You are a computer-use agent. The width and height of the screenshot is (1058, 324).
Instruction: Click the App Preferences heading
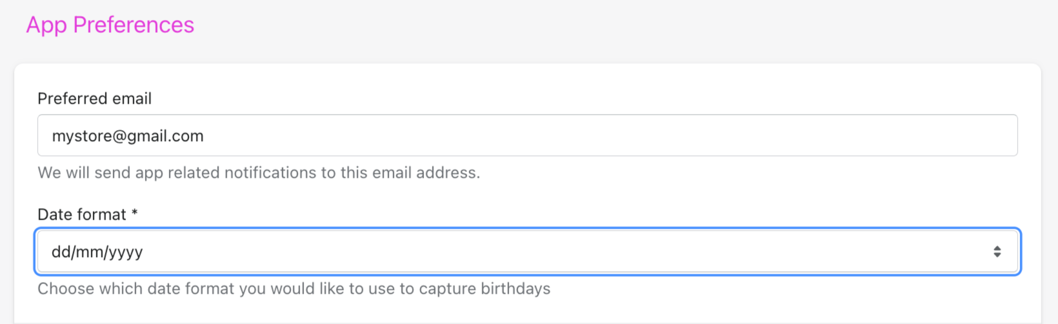pyautogui.click(x=110, y=24)
